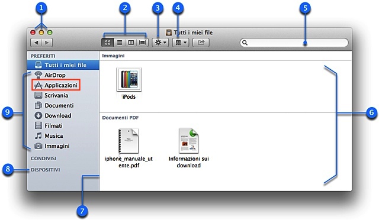Switch to Cover Flow view

(x=142, y=43)
